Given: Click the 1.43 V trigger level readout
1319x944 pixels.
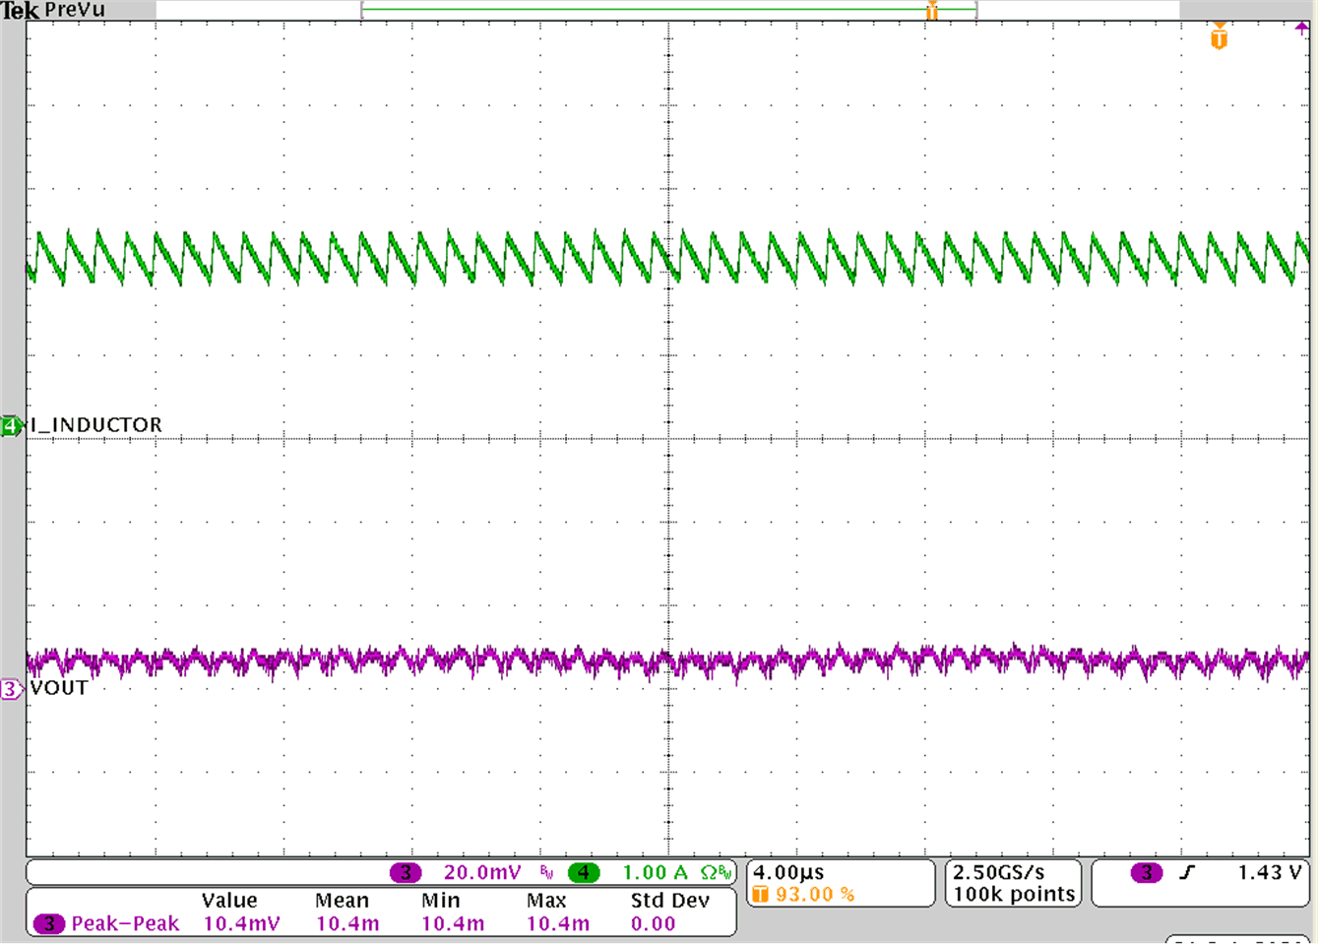Looking at the screenshot, I should 1270,871.
